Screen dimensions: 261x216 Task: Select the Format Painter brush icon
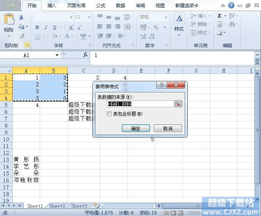point(21,36)
